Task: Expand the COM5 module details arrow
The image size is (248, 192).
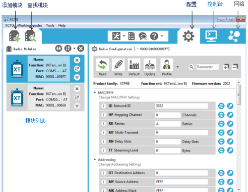Action: point(77,77)
